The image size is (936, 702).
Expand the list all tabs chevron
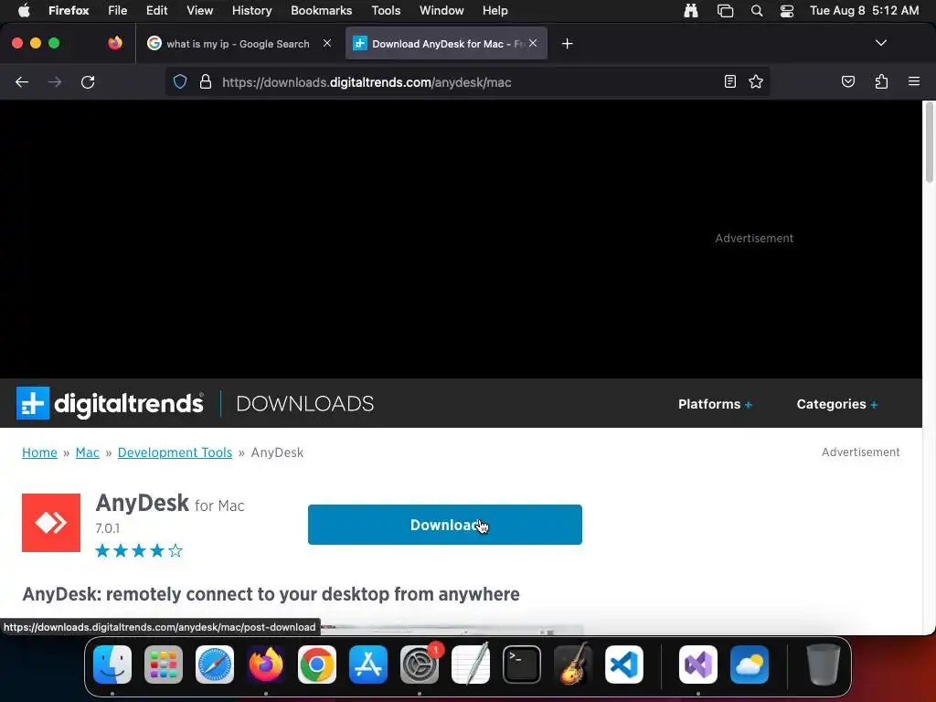click(x=880, y=43)
